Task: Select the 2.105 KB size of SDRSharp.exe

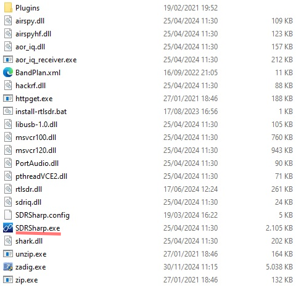Action: point(279,228)
